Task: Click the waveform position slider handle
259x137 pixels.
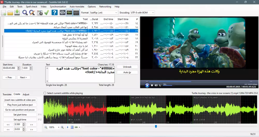Action: click(x=156, y=126)
